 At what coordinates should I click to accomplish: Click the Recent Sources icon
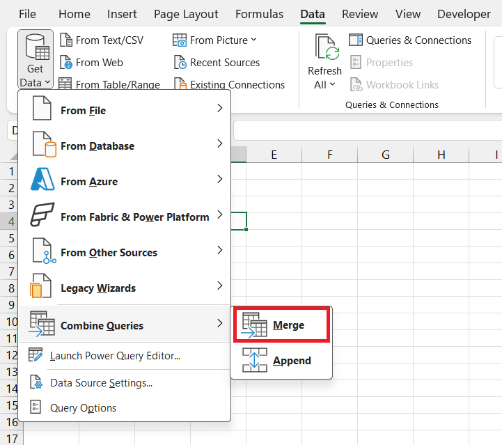pos(180,63)
